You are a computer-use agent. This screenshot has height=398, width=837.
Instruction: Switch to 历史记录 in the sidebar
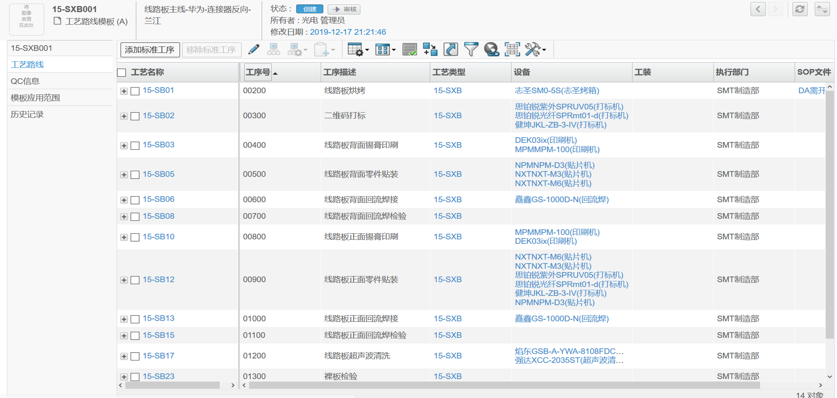click(27, 114)
